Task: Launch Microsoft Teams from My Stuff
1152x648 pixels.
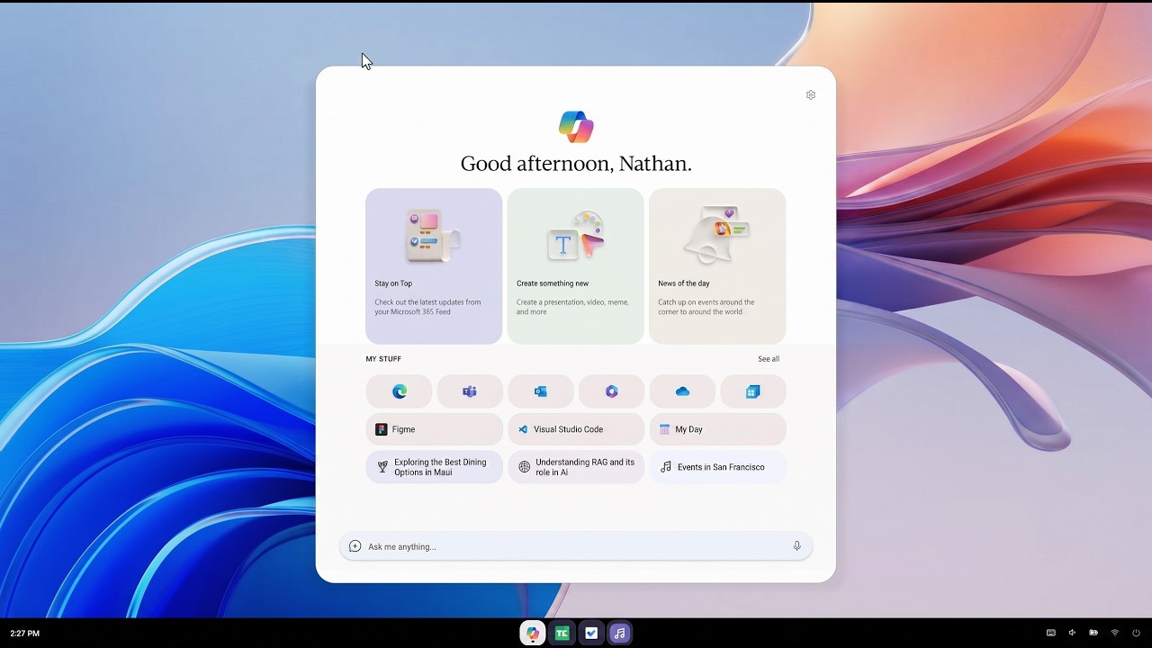Action: click(470, 391)
